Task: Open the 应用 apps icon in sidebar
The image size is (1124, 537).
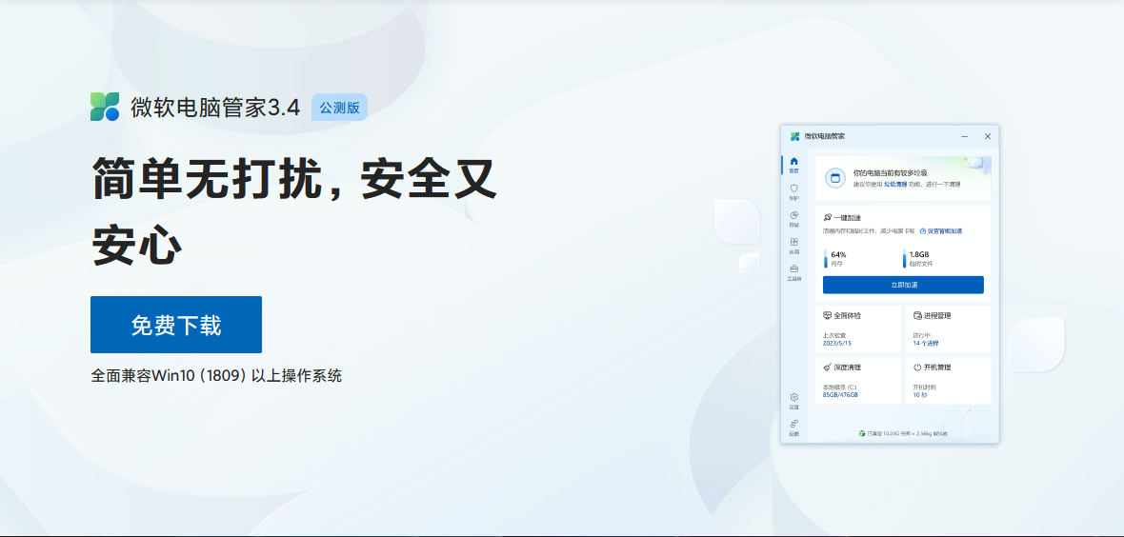Action: pos(793,243)
